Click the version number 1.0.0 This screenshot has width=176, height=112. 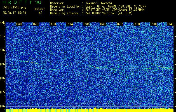(38, 3)
